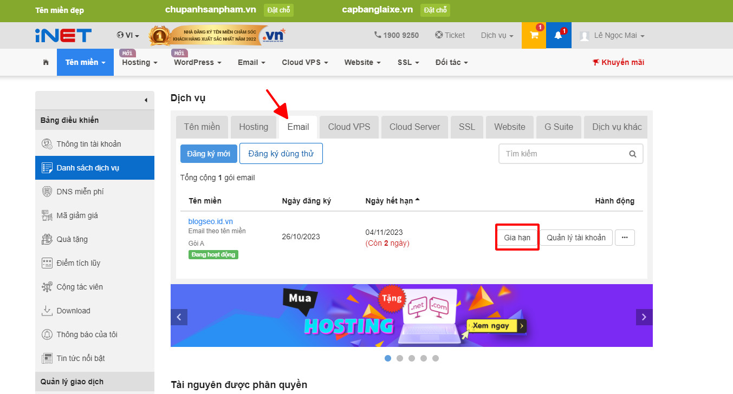This screenshot has height=394, width=733.
Task: Show previous banner slide
Action: [179, 317]
